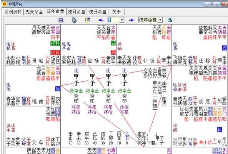Click the printer icon in toolbar
The width and height of the screenshot is (228, 154).
(74, 20)
